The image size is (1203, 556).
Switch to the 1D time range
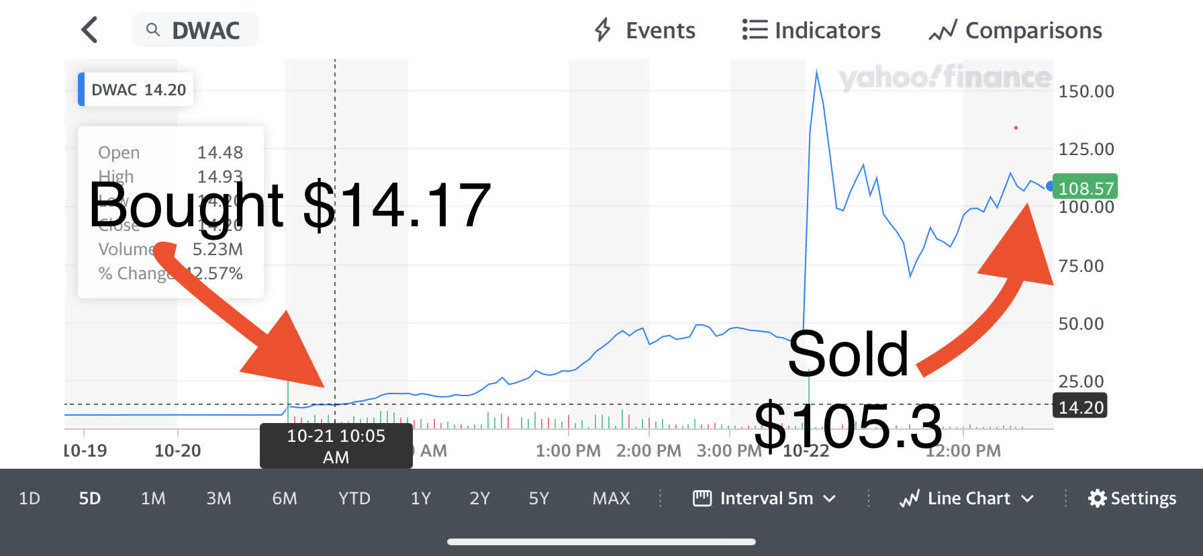click(30, 498)
